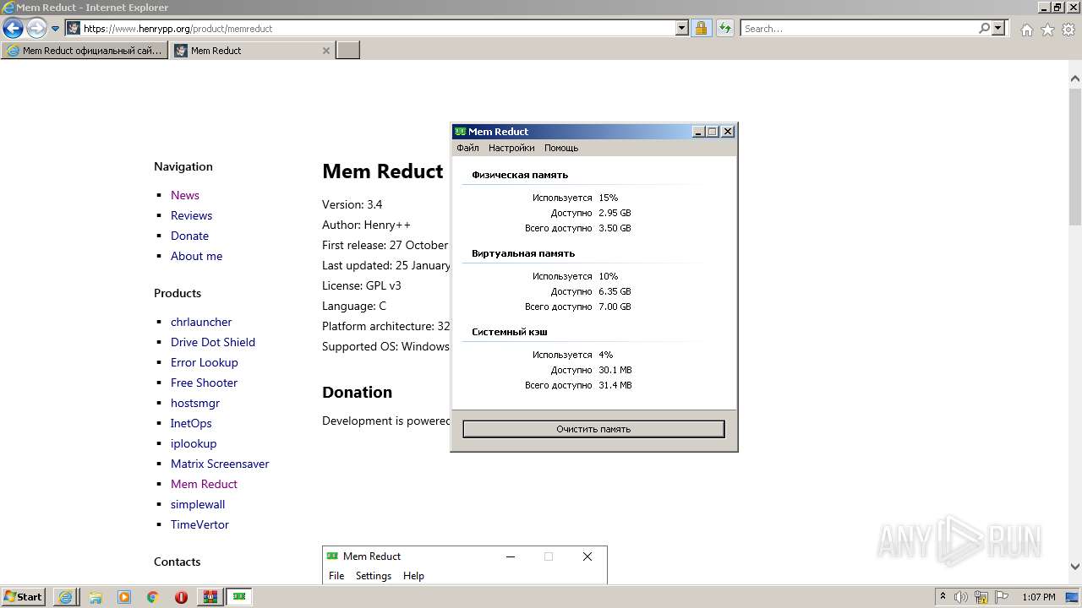The height and width of the screenshot is (608, 1082).
Task: Open the media player taskbar icon
Action: 124,597
